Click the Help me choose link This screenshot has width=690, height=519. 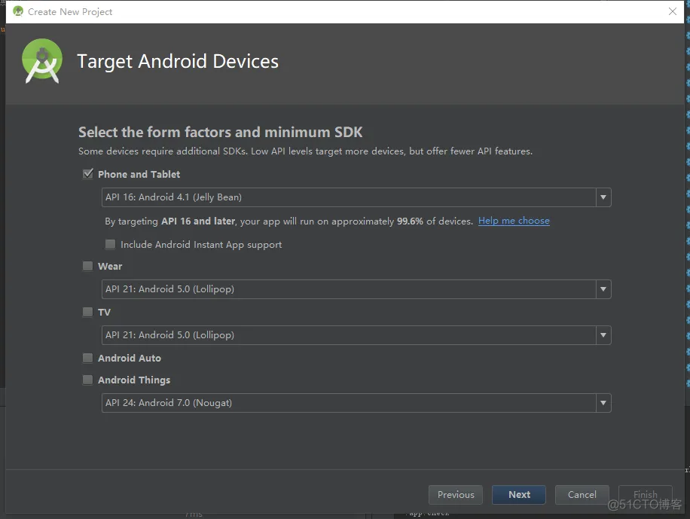(x=514, y=221)
